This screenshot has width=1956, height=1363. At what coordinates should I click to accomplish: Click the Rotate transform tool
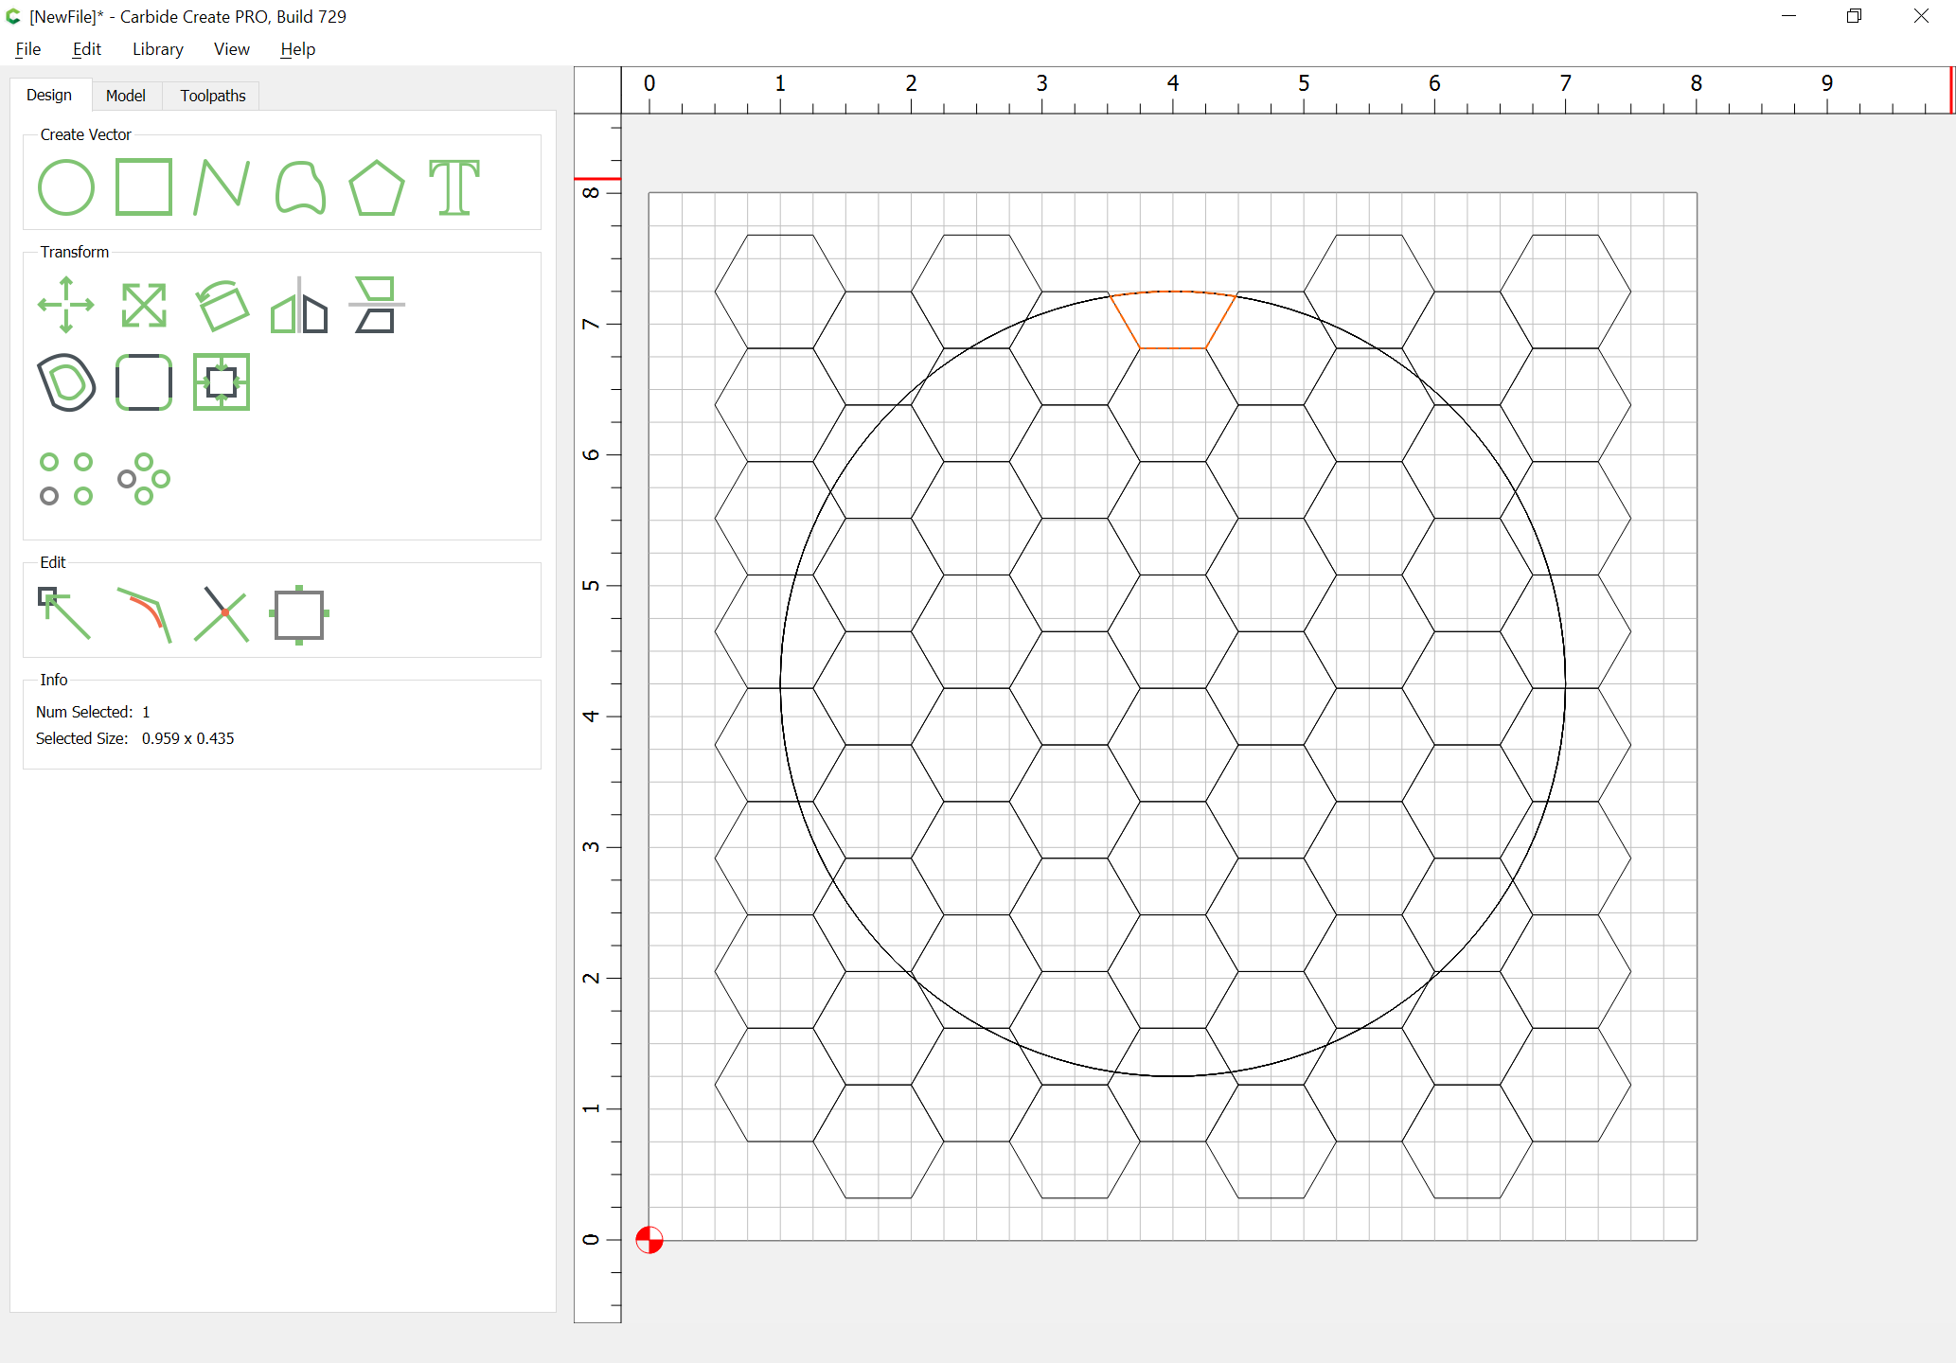point(222,305)
